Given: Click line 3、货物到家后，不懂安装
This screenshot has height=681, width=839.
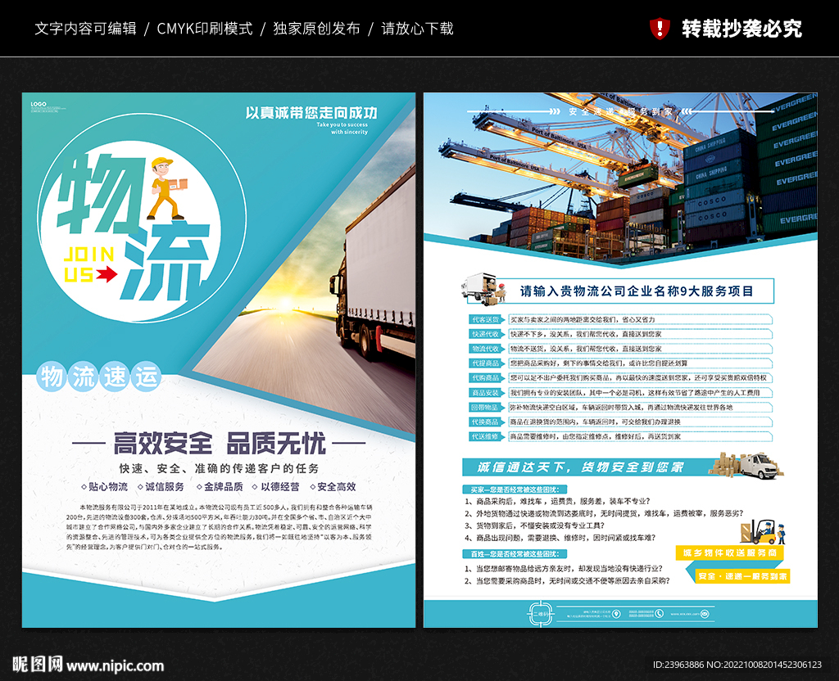Looking at the screenshot, I should tap(534, 525).
